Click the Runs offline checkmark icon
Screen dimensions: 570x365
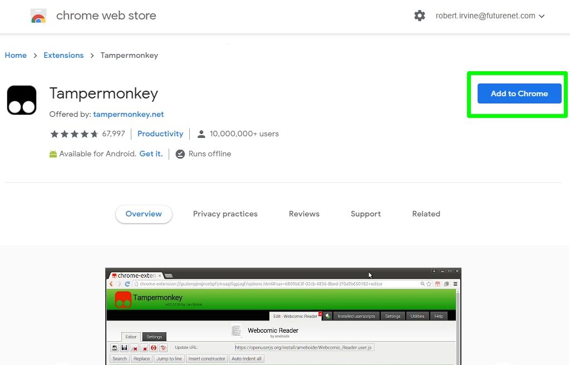pos(180,154)
